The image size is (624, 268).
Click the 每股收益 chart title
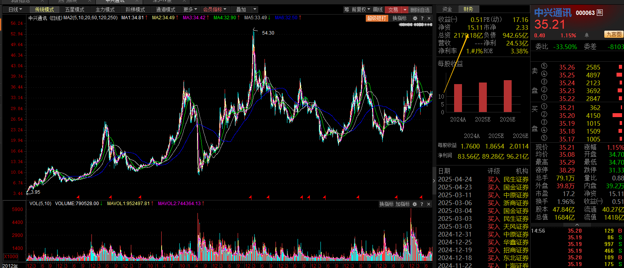tap(450, 64)
